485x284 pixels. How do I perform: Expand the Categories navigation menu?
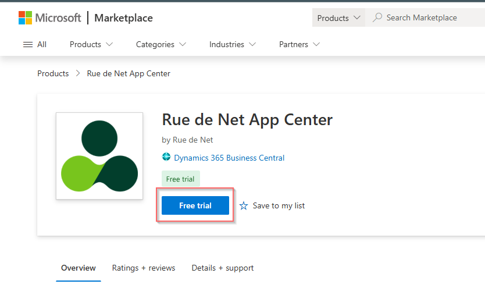coord(161,44)
